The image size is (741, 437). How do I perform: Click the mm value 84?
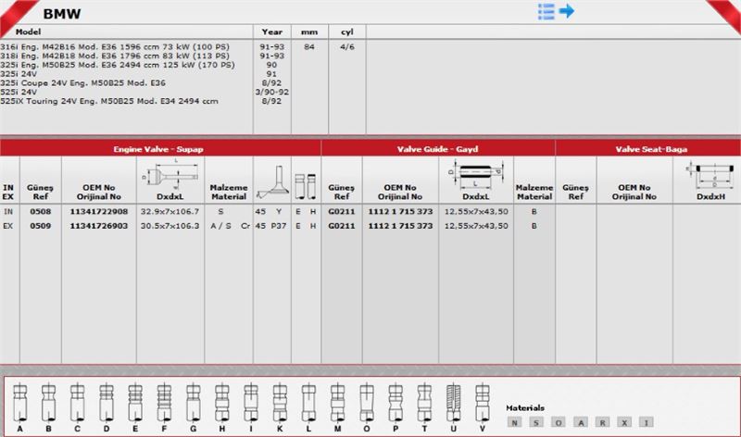(309, 47)
